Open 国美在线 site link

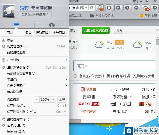click(x=89, y=104)
